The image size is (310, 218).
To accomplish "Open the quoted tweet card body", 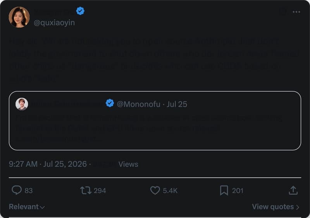I will click(155, 121).
